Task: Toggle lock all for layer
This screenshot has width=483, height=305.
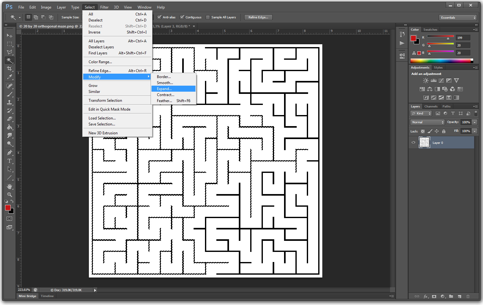Action: click(x=443, y=131)
